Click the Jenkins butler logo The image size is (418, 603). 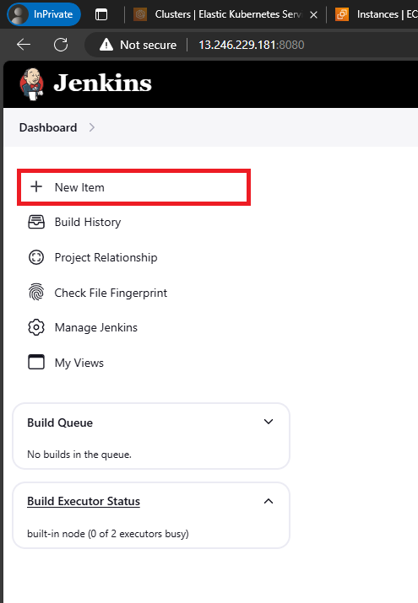tap(31, 83)
